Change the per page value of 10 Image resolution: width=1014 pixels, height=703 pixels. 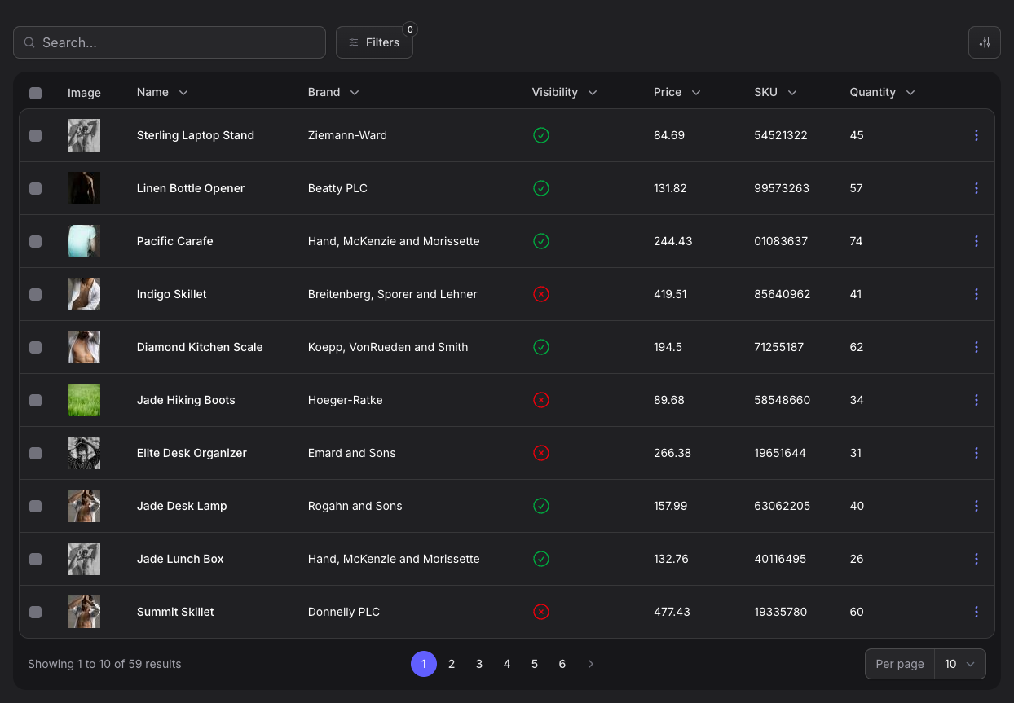tap(960, 664)
